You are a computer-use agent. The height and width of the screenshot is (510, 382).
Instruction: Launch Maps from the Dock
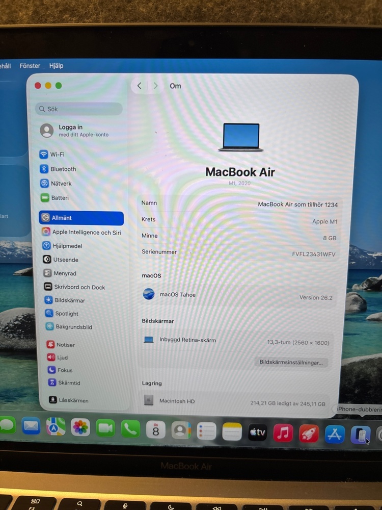click(56, 426)
